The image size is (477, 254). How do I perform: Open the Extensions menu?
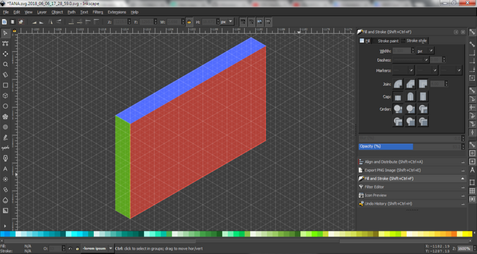pos(116,12)
